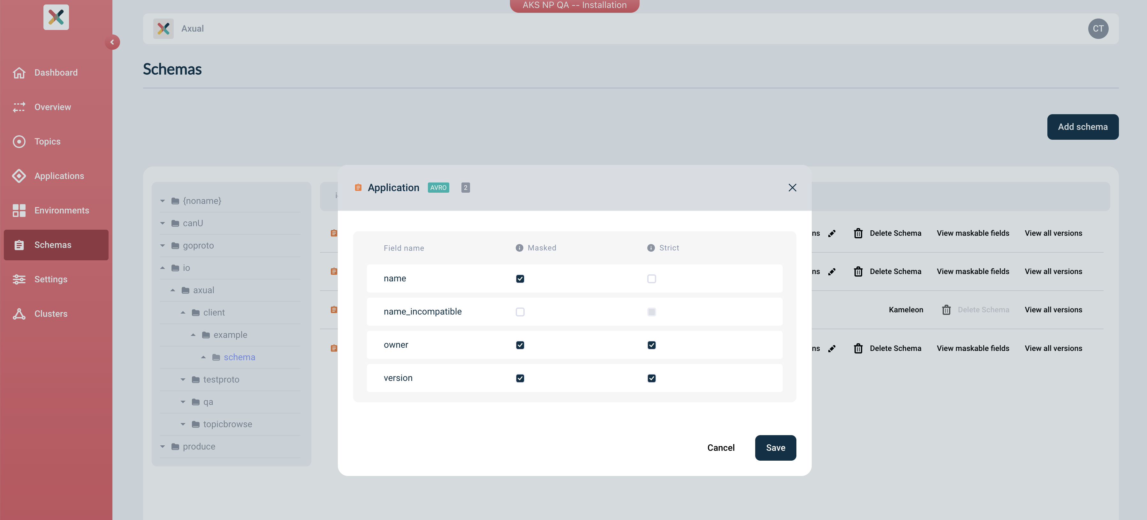The height and width of the screenshot is (520, 1147).
Task: Click trash icon in second schema row
Action: (x=858, y=271)
